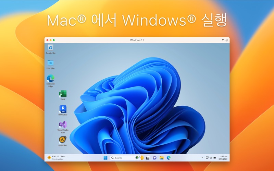Screen dimensions: 274x171
Task: Open Task View in the taskbar
Action: (x=148, y=158)
